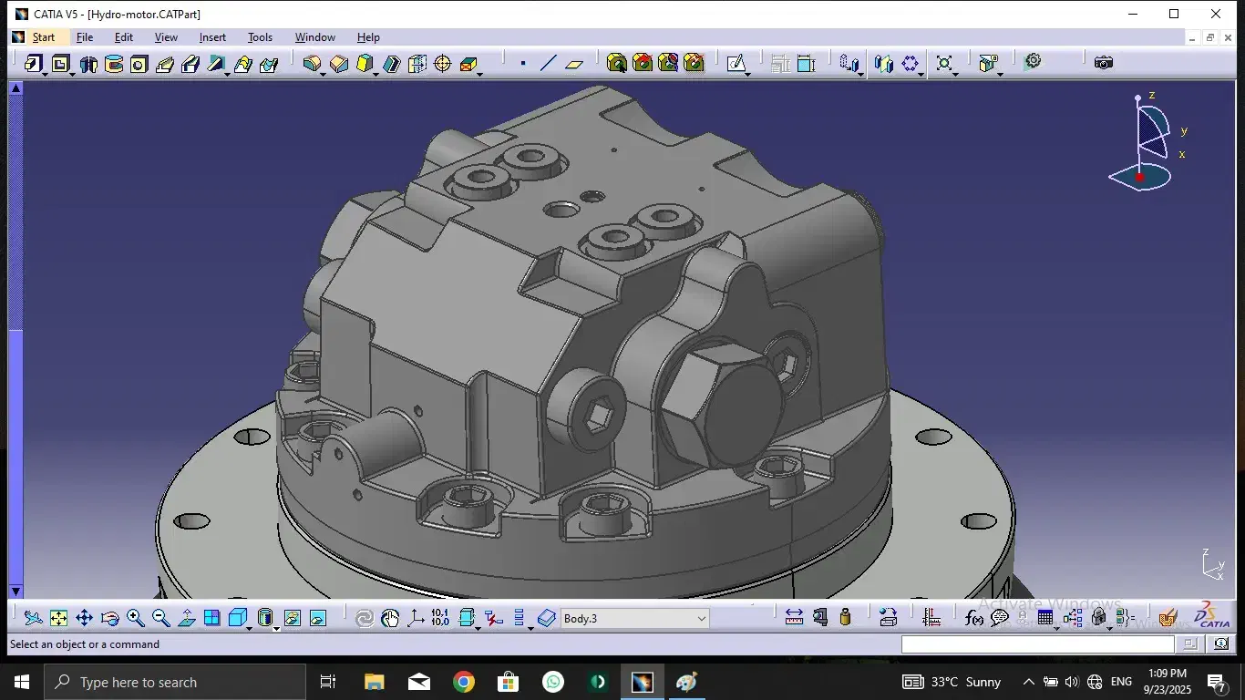Open the Measure Between tool
Image resolution: width=1245 pixels, height=700 pixels.
click(794, 618)
